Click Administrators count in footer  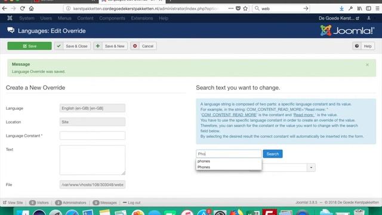[x=70, y=202]
